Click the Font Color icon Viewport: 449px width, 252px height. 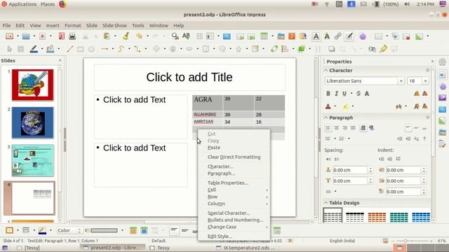point(328,106)
